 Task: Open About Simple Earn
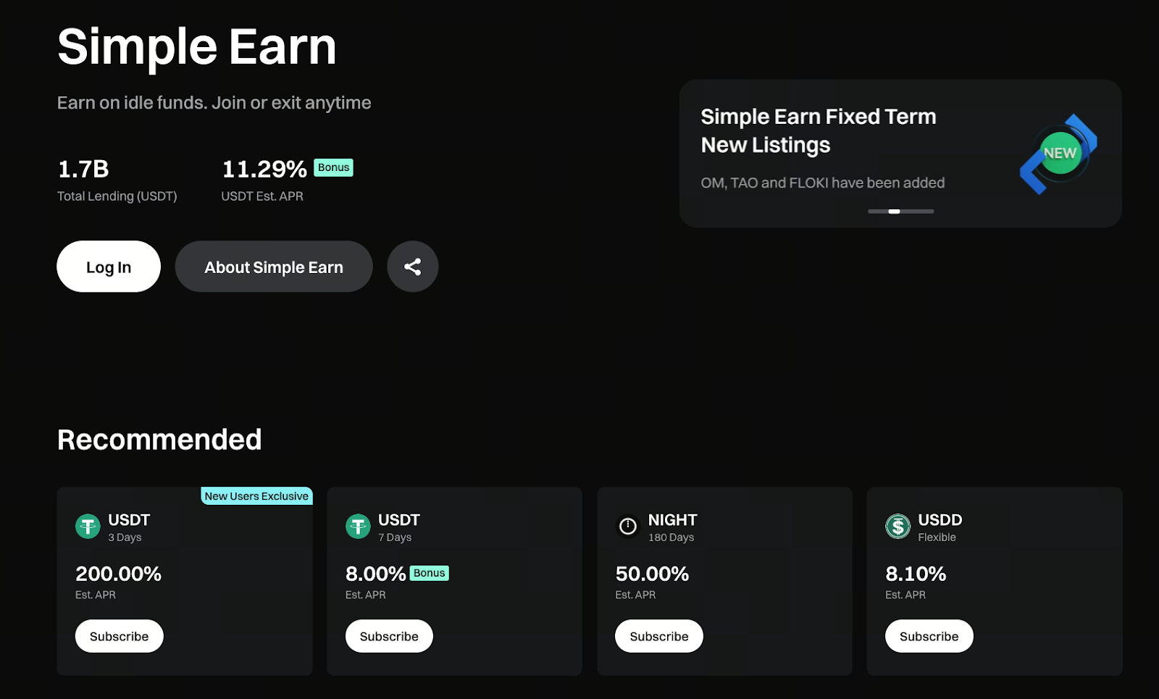(x=274, y=267)
